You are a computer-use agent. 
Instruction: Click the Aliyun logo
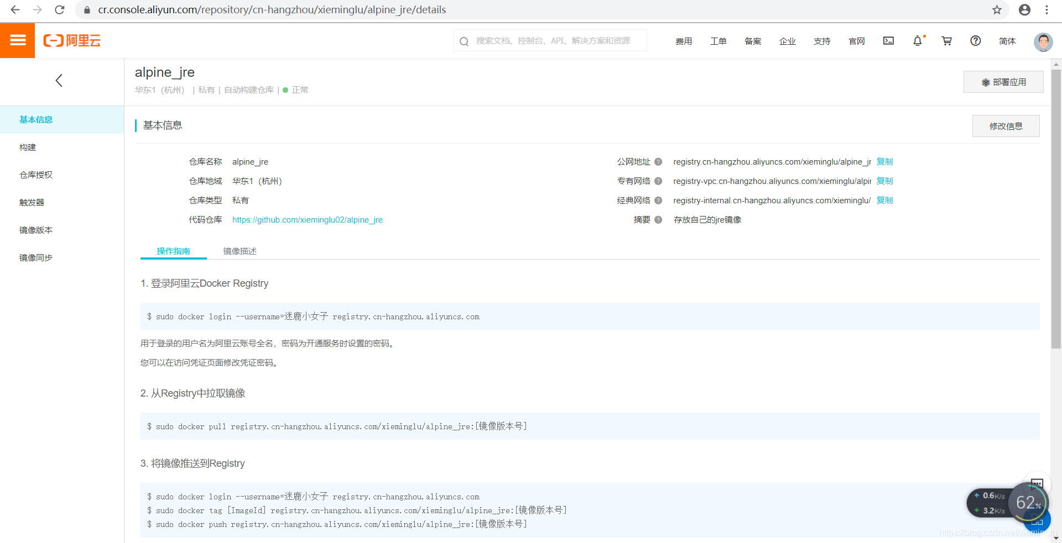72,40
